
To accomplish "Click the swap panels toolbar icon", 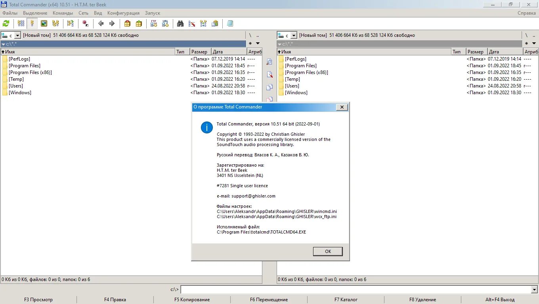I will tap(71, 24).
